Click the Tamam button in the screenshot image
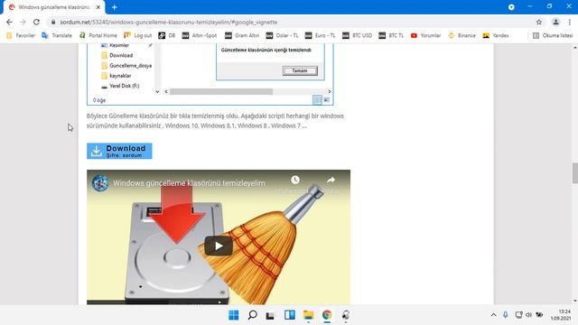 point(300,70)
